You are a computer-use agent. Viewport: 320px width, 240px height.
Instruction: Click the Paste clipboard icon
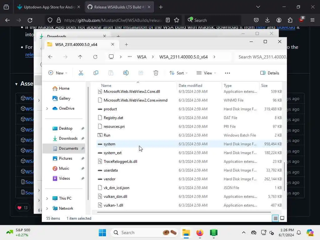click(x=111, y=73)
